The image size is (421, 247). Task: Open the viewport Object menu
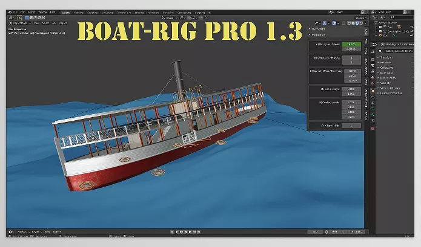click(x=63, y=24)
